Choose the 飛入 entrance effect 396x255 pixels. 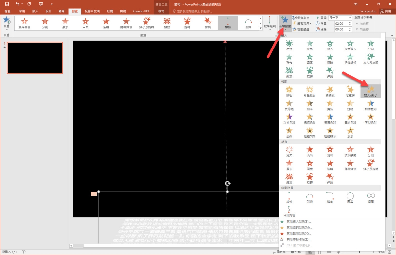[x=330, y=45]
